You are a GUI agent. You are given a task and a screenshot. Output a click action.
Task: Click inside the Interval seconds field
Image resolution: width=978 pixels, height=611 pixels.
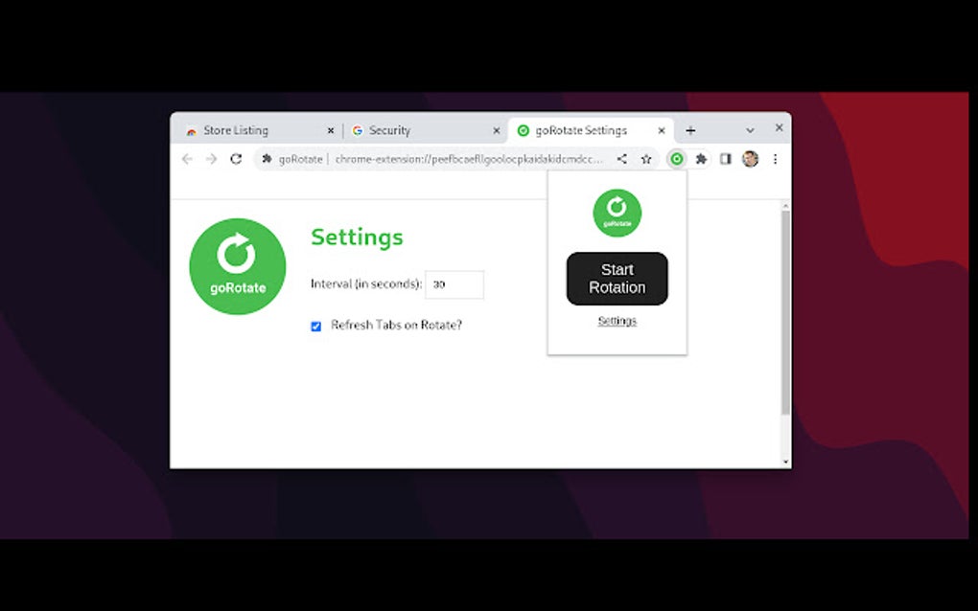454,284
